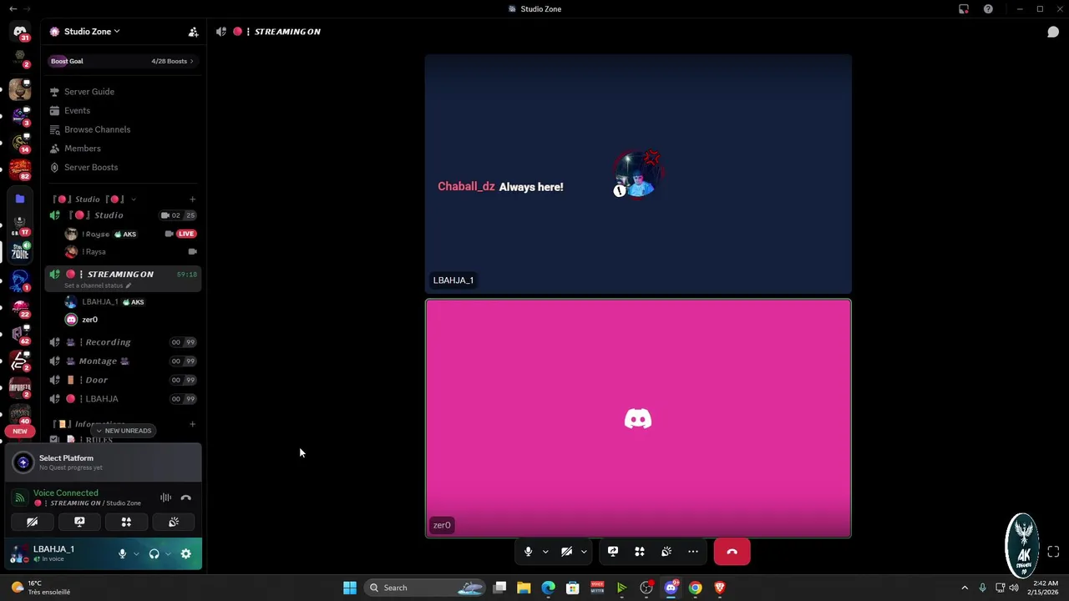Share your screen from the call toolbar
The height and width of the screenshot is (601, 1069).
pyautogui.click(x=613, y=552)
